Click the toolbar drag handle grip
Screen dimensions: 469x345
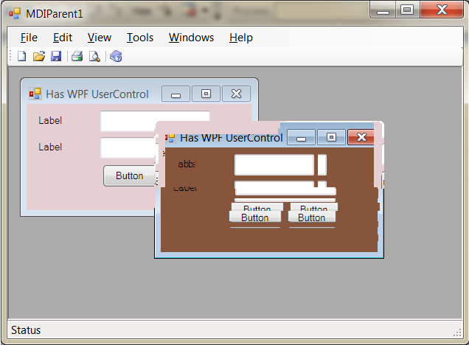(x=10, y=56)
